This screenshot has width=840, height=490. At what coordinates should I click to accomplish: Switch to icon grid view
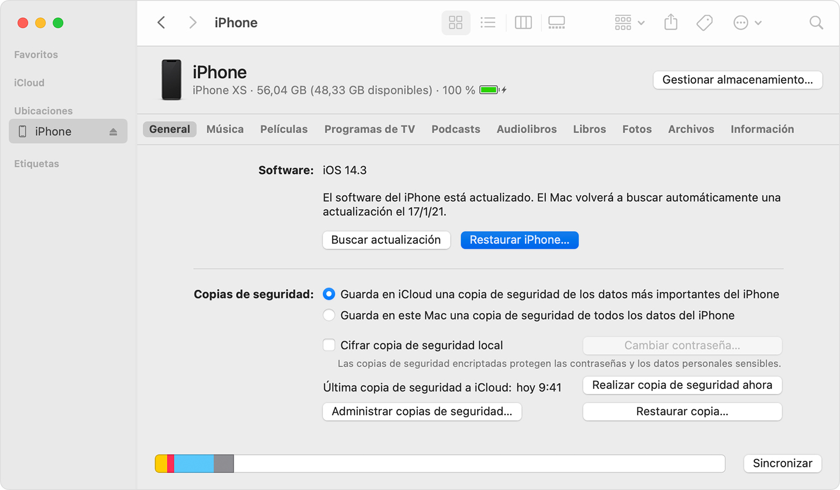point(456,23)
